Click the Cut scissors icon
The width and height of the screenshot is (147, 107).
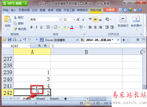pos(15,17)
